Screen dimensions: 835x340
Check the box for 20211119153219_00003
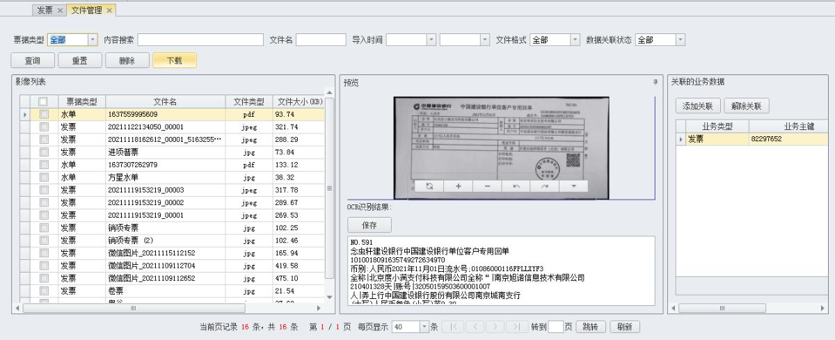(44, 189)
